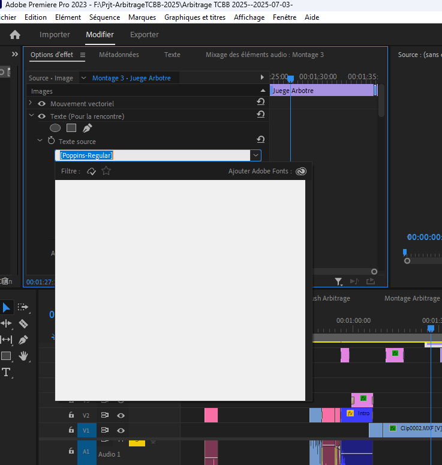Switch to the Métadonnées tab
The height and width of the screenshot is (465, 442).
coord(119,55)
